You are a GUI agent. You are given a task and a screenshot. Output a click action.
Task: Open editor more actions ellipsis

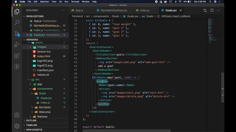point(219,10)
